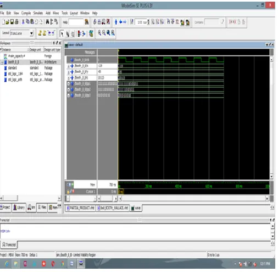Click the Undo toolbar icon
Viewport: 278px width, 272px height.
click(x=36, y=22)
